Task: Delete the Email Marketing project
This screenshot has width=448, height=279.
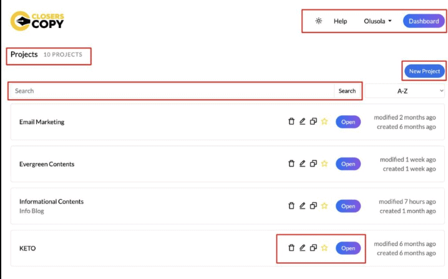Action: (291, 121)
